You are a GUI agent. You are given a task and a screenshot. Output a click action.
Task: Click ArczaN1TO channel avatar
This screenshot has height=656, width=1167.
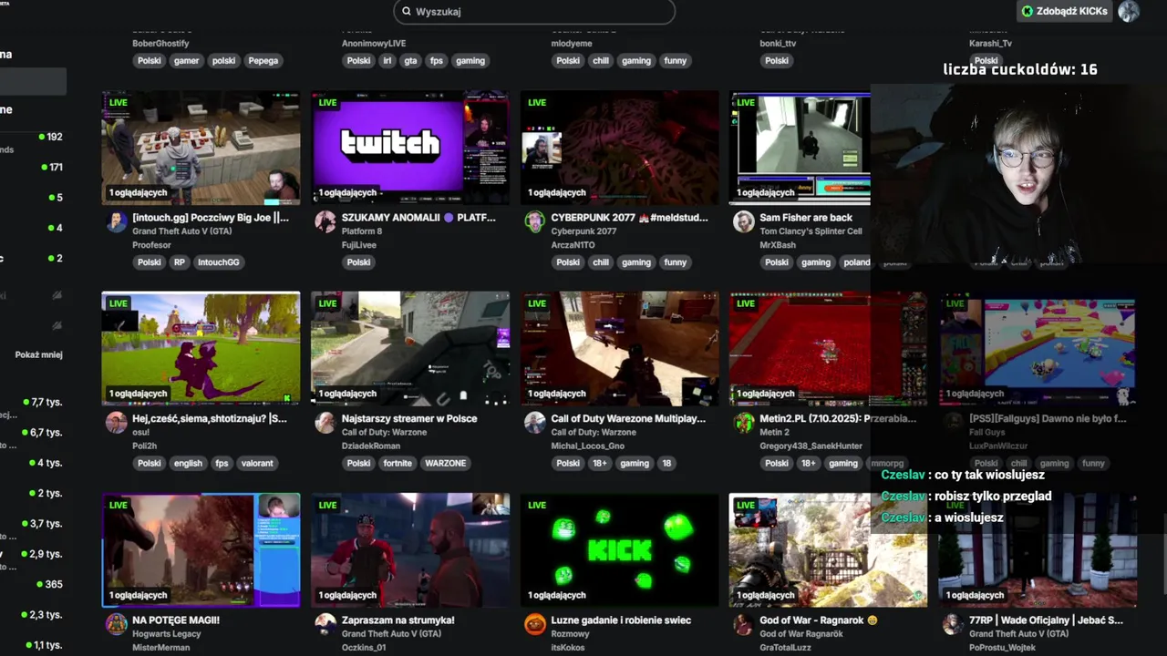point(535,222)
